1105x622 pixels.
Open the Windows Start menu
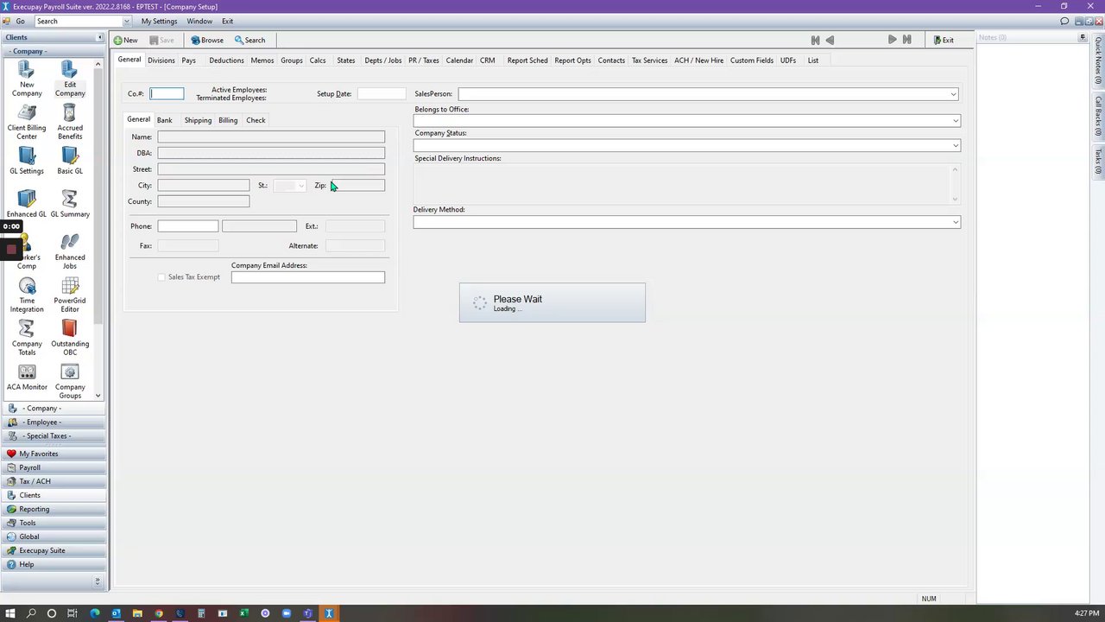pos(10,613)
